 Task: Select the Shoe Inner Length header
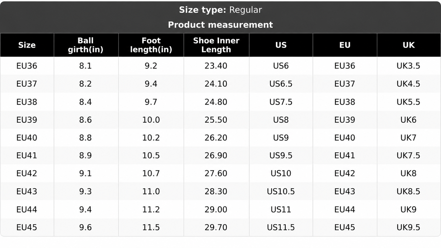pos(216,45)
